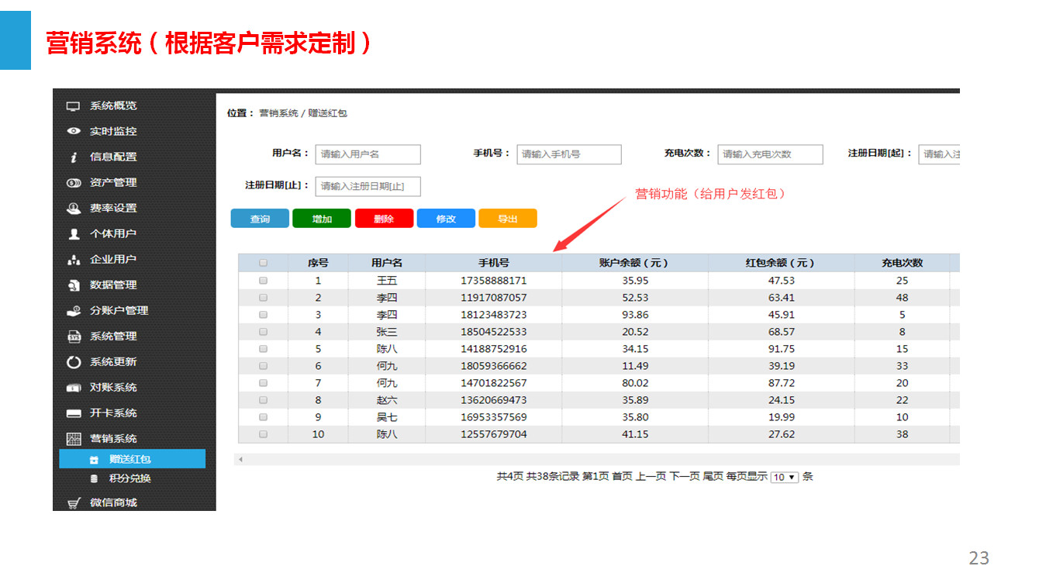This screenshot has width=1039, height=573.
Task: Click the horizontal scrollbar left arrow
Action: coord(240,460)
